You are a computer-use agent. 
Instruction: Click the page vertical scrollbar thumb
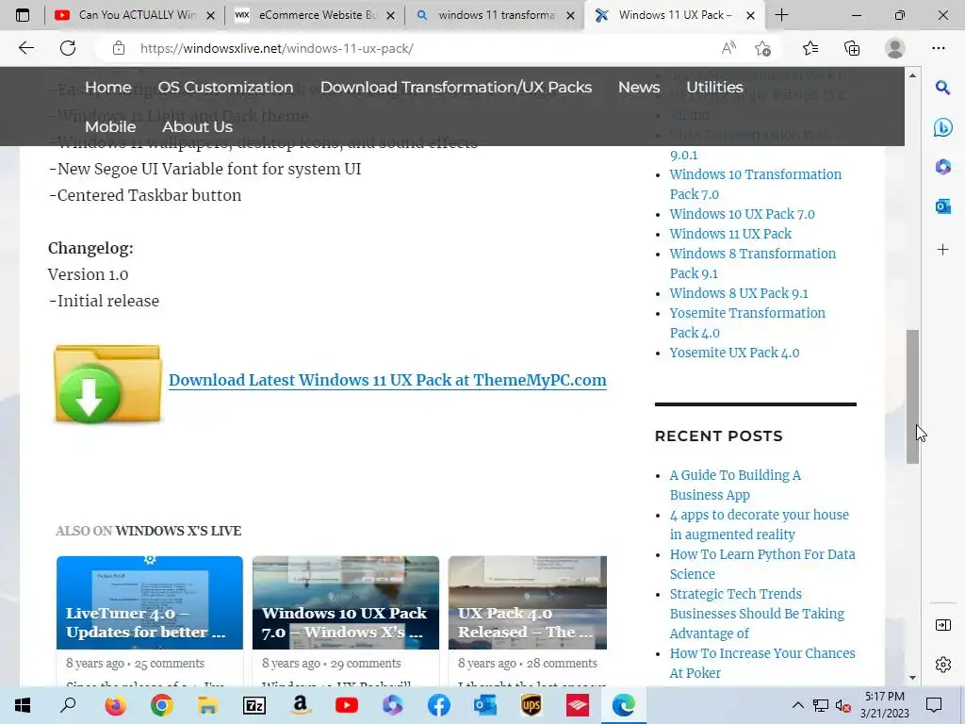point(912,397)
